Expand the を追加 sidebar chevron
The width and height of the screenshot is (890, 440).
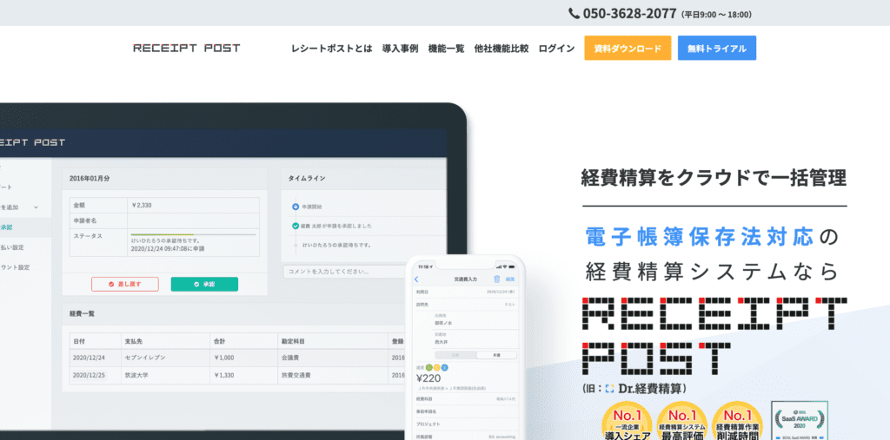pyautogui.click(x=36, y=207)
